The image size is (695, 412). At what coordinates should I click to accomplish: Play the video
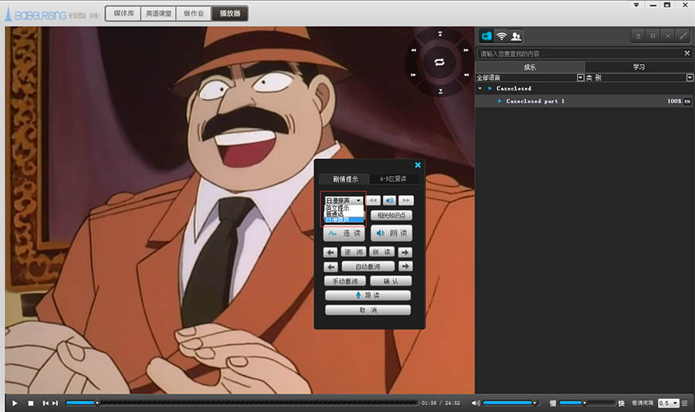(x=15, y=404)
